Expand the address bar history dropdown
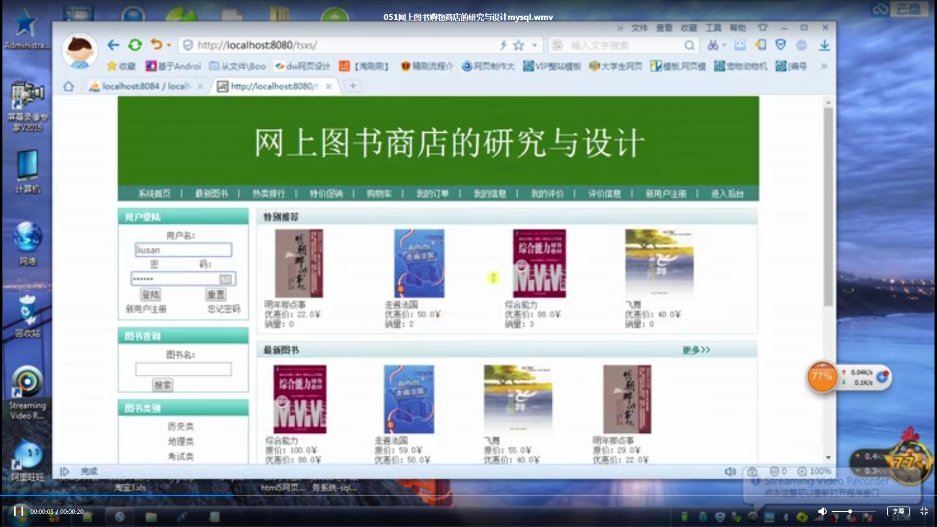 tap(535, 45)
